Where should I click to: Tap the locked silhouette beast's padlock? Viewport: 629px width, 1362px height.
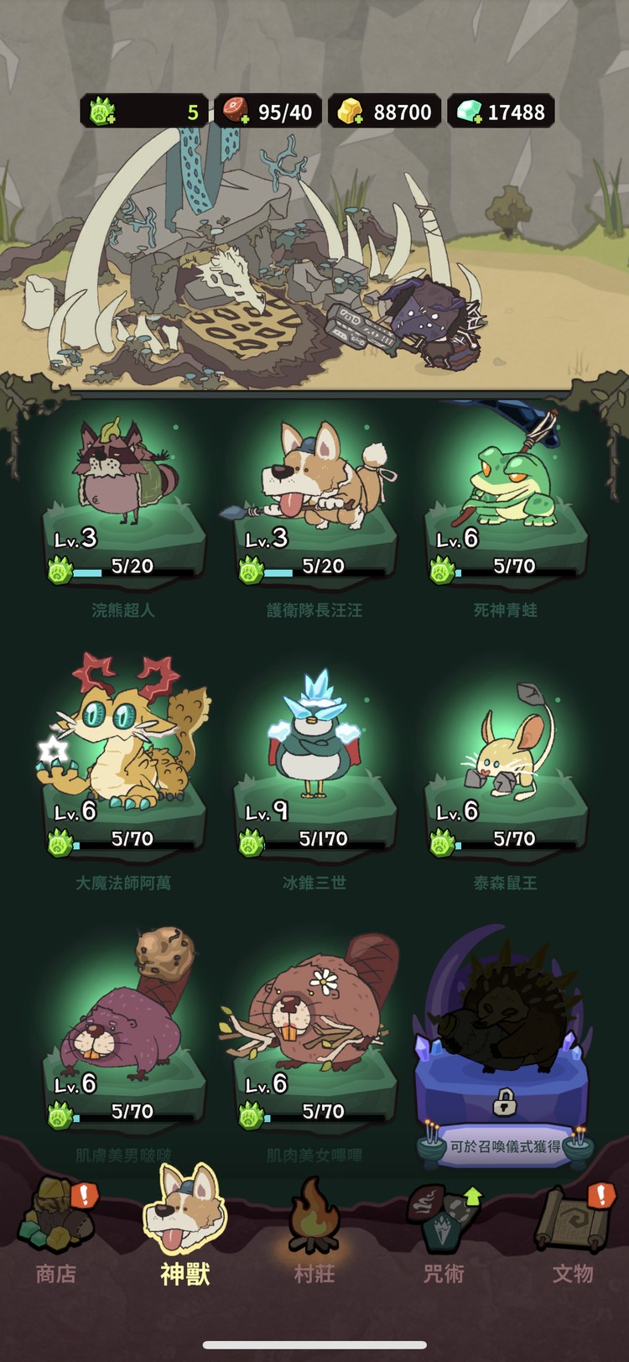[504, 1102]
